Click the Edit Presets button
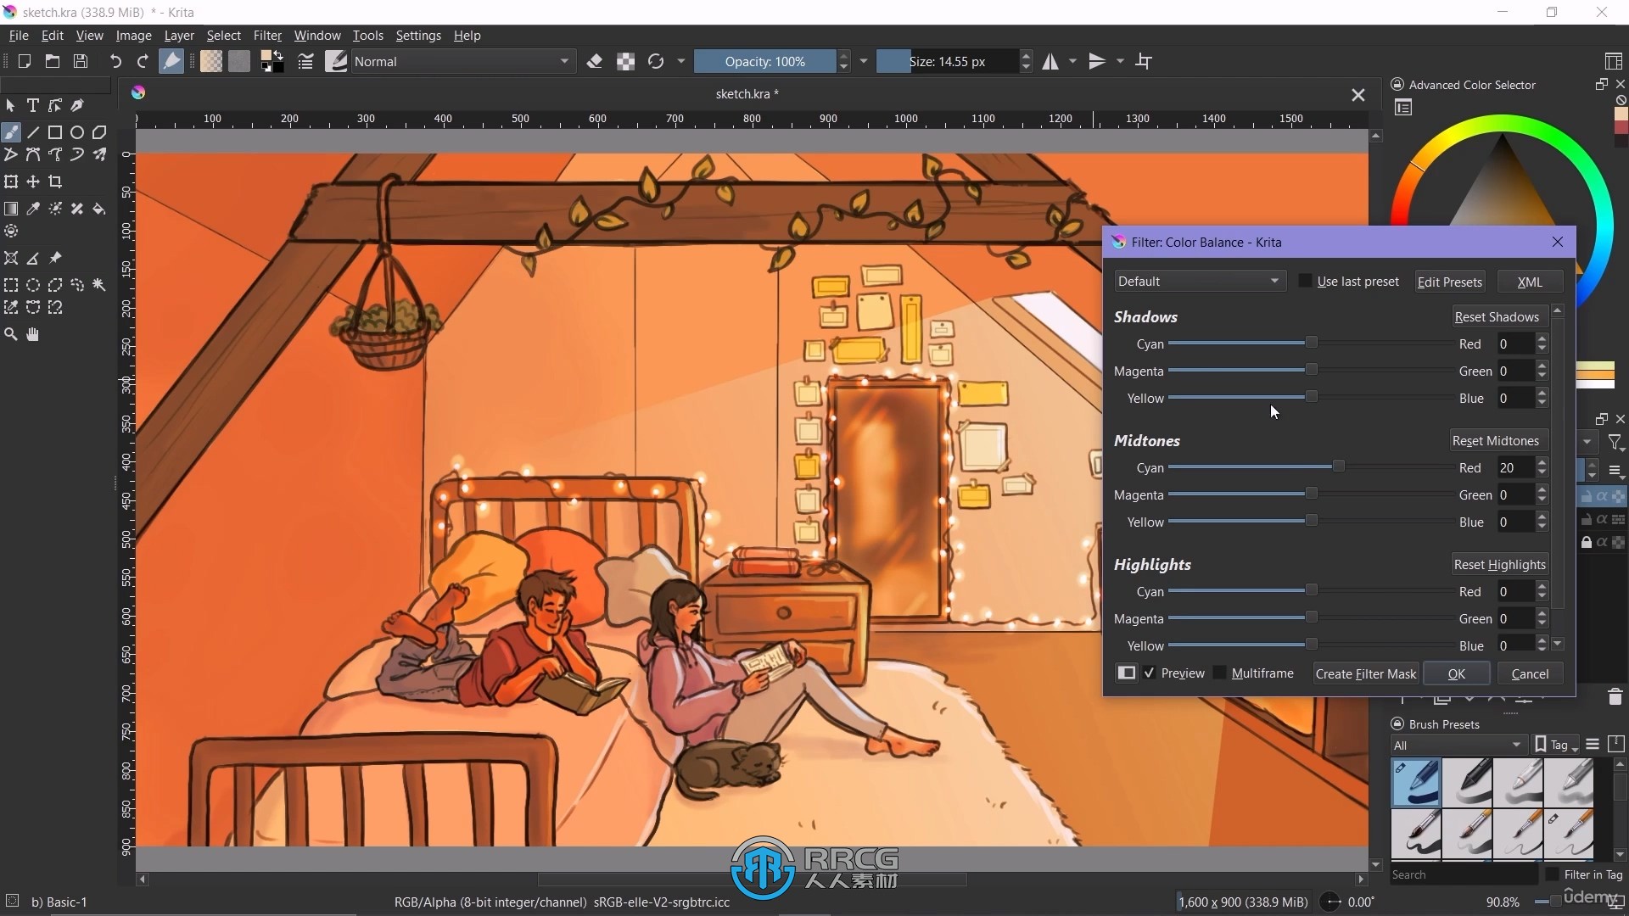The image size is (1629, 916). [1449, 282]
